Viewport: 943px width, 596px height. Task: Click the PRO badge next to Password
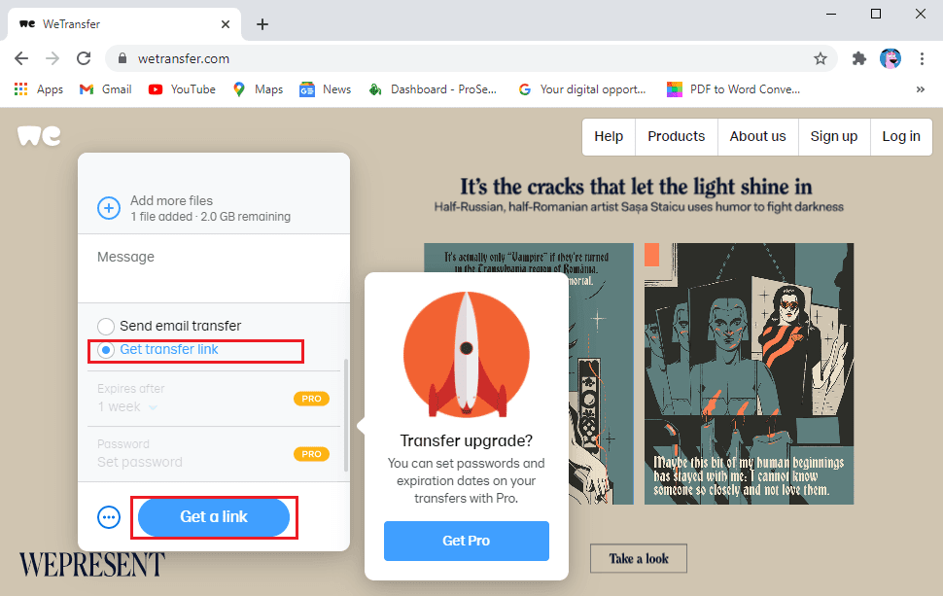click(311, 454)
